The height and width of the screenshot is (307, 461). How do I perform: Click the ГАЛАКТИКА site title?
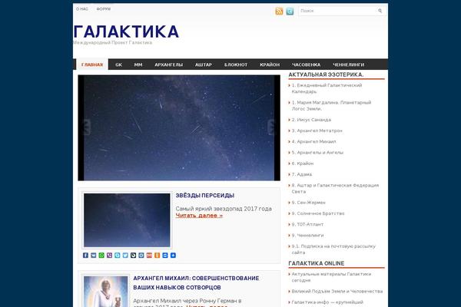[x=126, y=31]
